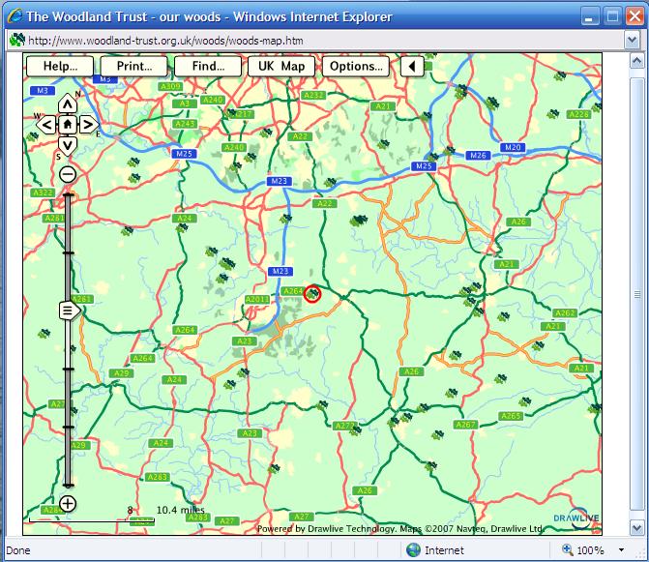Click the Done status bar text
This screenshot has width=649, height=562.
(18, 550)
